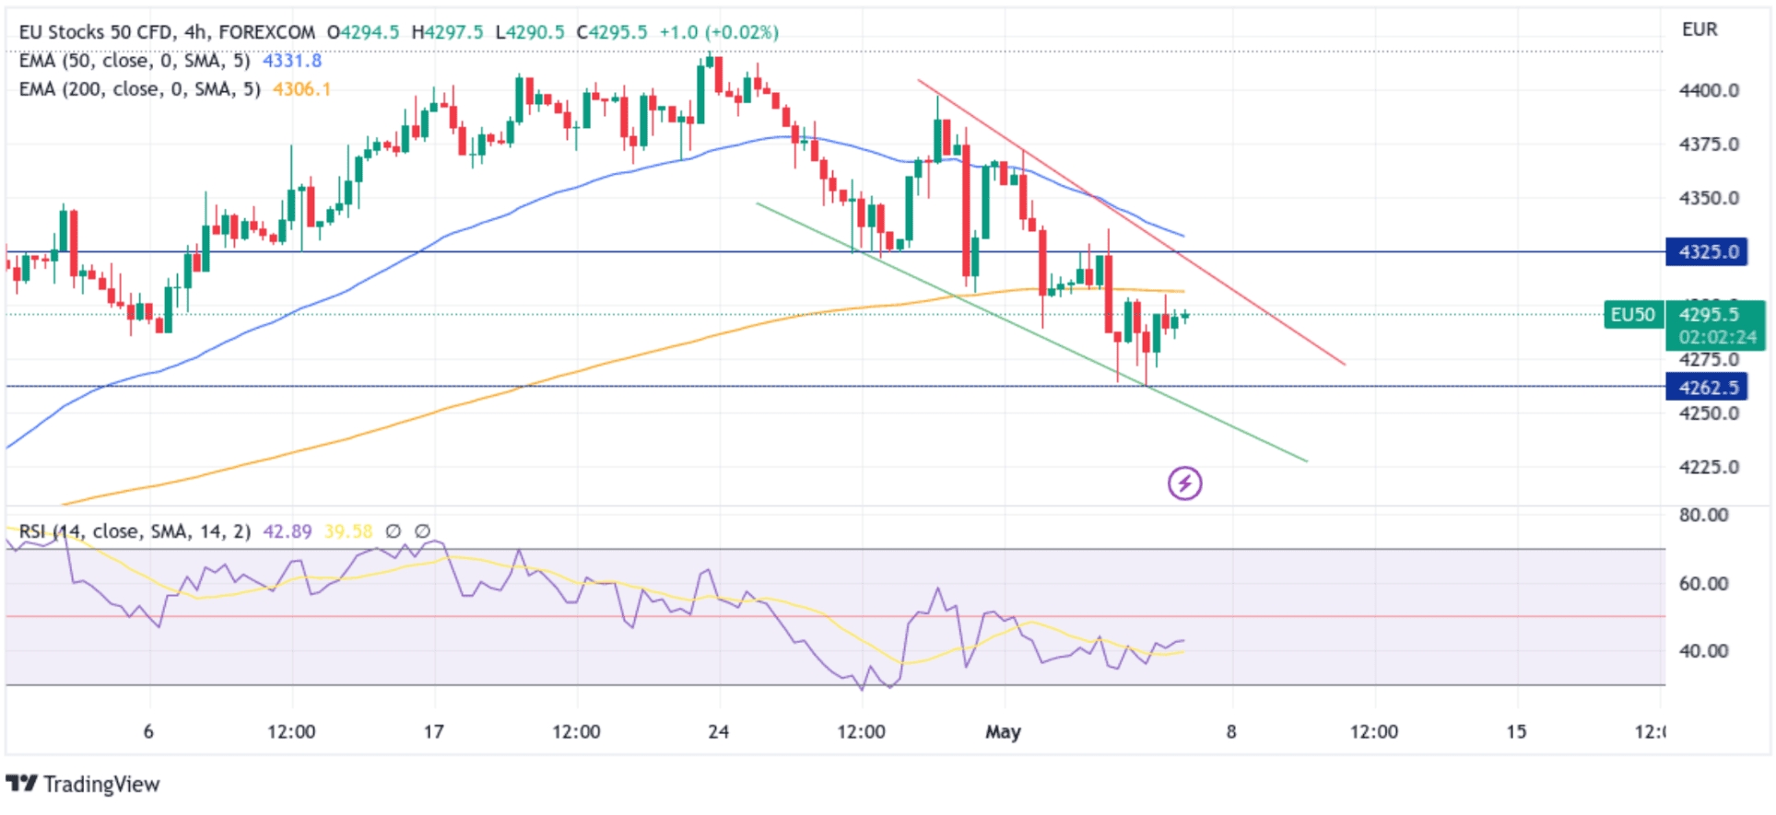This screenshot has width=1776, height=815.
Task: Click the 4375.0 price axis label
Action: click(1709, 145)
